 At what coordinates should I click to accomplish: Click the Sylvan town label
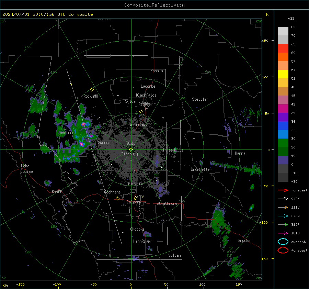[131, 101]
